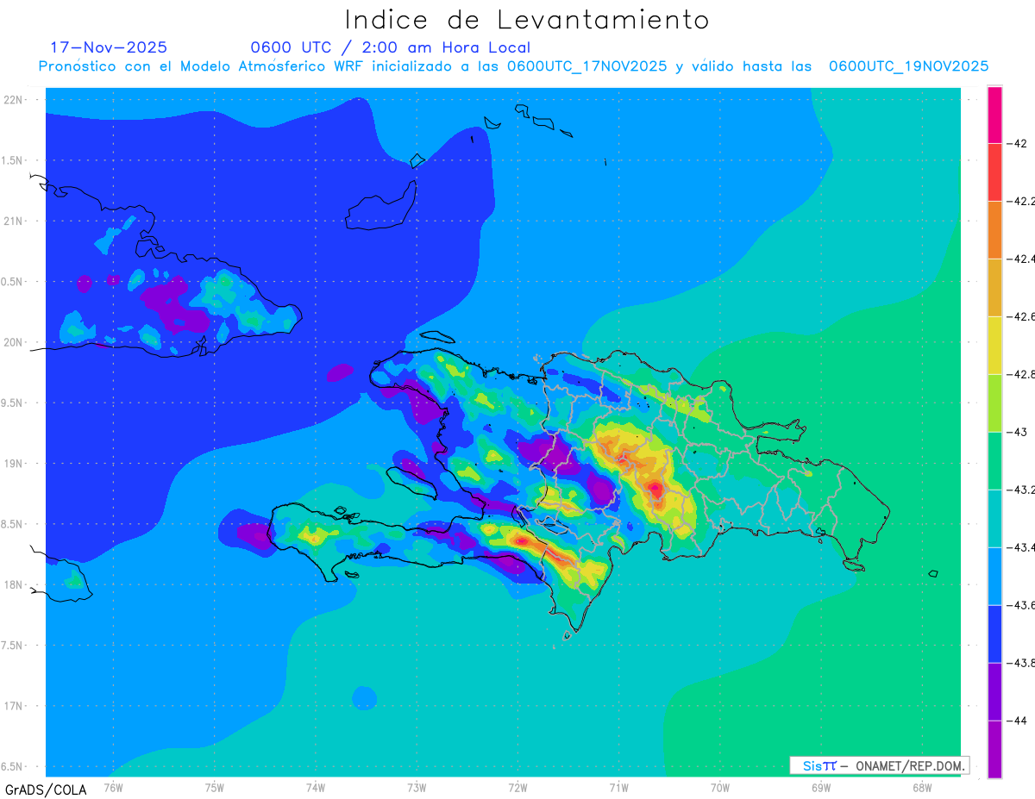The width and height of the screenshot is (1035, 799).
Task: Click the '76W' longitude axis label
Action: point(113,787)
